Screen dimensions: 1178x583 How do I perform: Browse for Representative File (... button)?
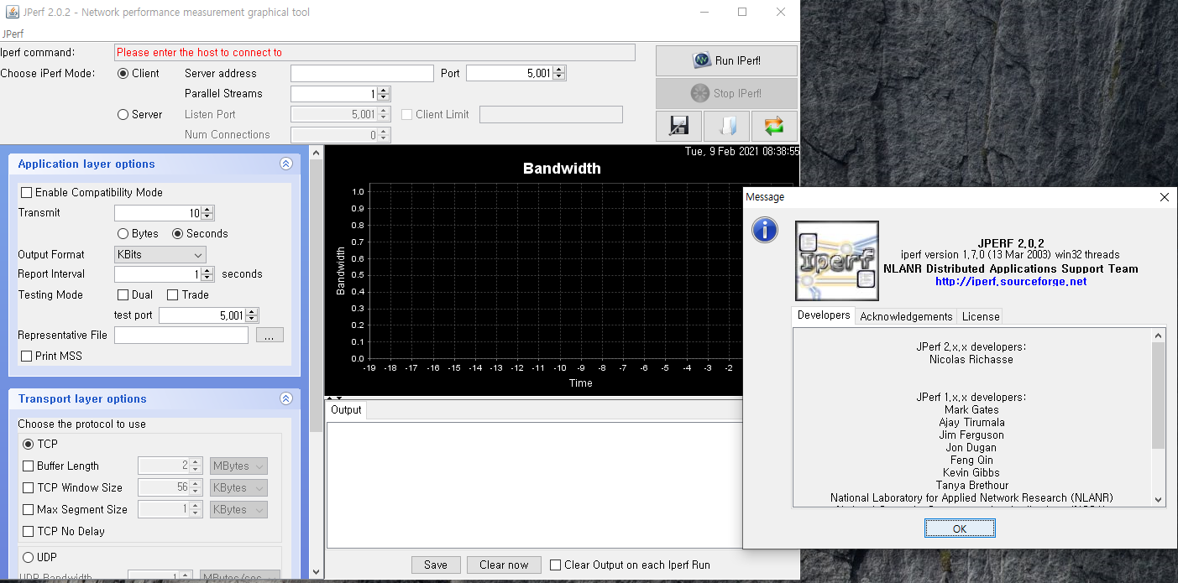269,335
